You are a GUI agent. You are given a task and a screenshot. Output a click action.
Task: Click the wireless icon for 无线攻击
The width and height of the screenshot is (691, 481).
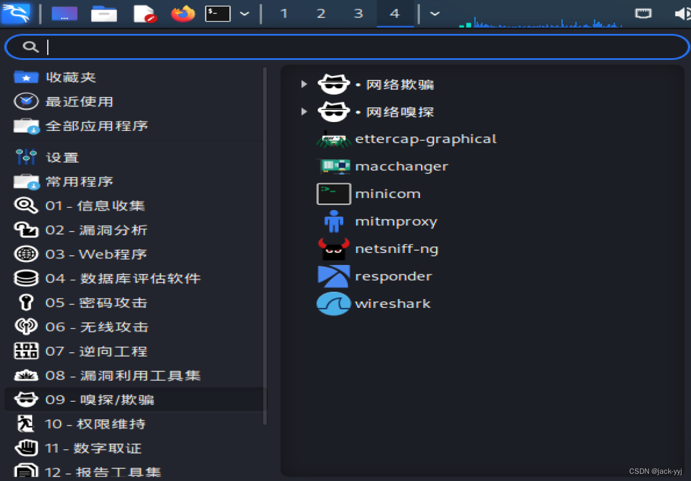click(26, 327)
